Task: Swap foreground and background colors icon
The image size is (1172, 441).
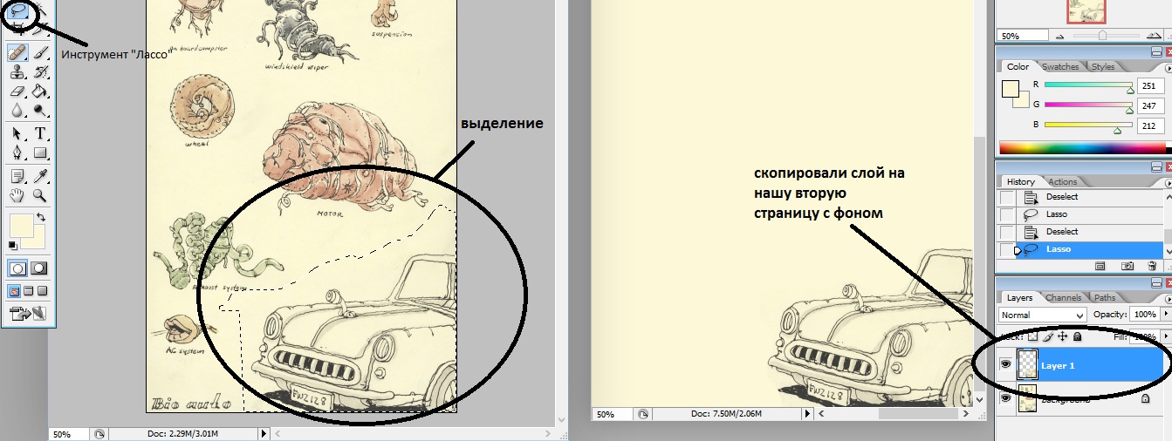Action: [x=41, y=217]
